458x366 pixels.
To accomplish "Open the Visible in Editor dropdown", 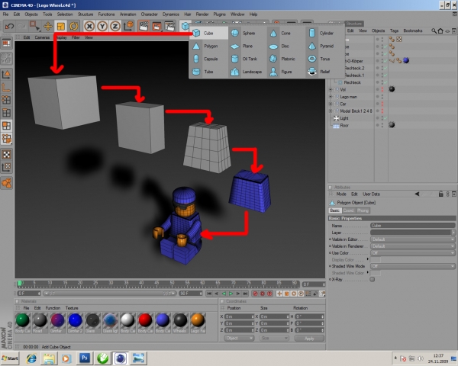I will (x=413, y=239).
